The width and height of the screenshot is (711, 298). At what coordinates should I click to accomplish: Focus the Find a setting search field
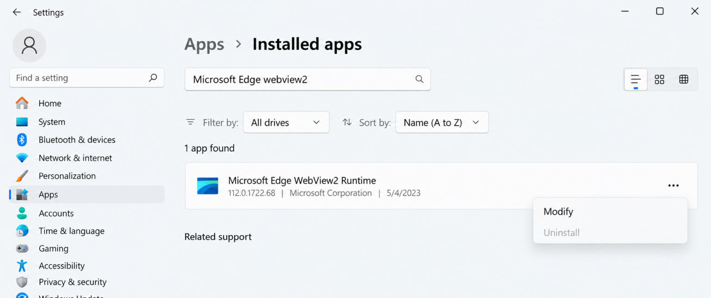coord(87,78)
